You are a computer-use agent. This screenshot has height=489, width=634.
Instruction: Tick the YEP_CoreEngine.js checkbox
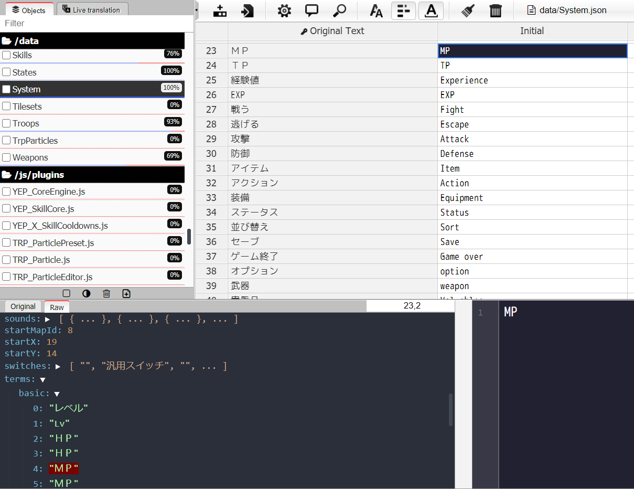click(x=6, y=192)
